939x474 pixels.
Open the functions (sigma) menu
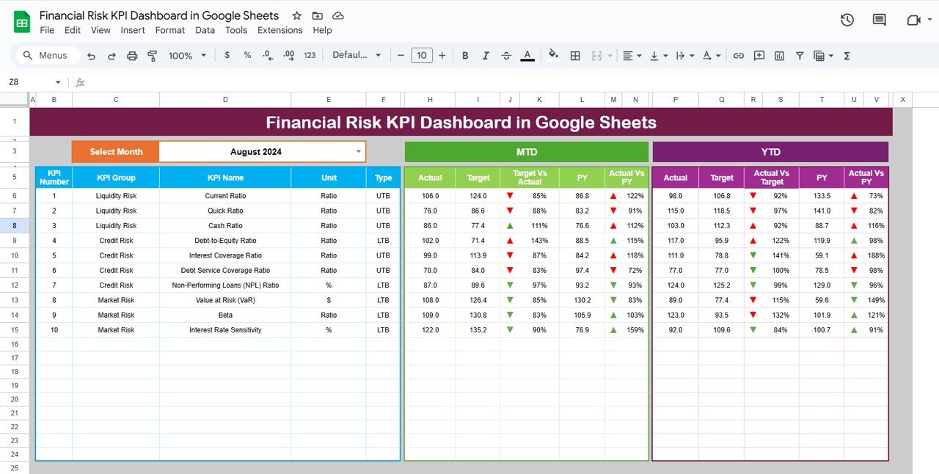pyautogui.click(x=846, y=55)
